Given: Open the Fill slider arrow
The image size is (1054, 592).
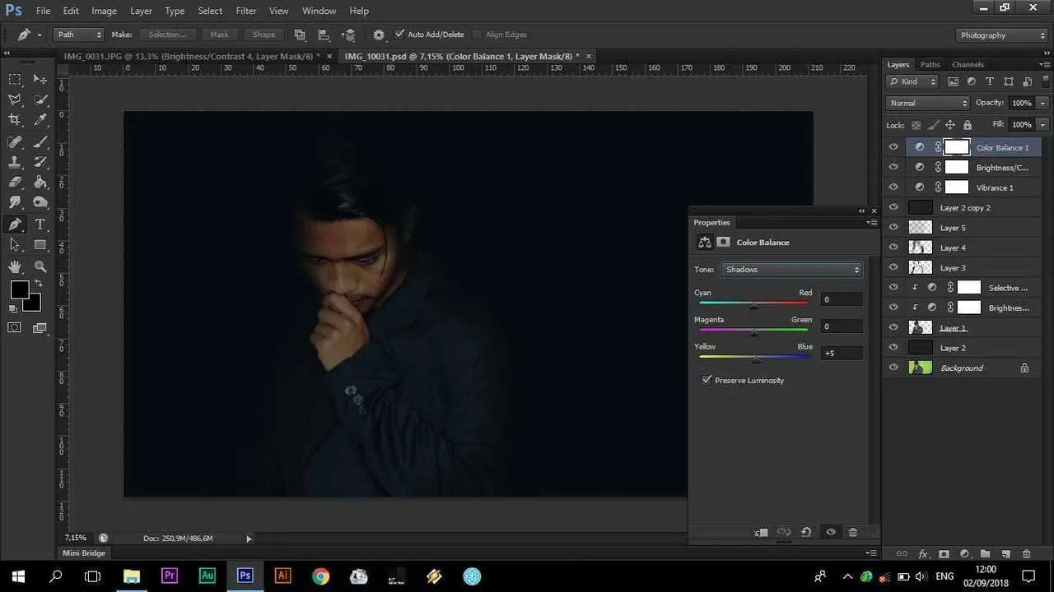Looking at the screenshot, I should pos(1043,124).
